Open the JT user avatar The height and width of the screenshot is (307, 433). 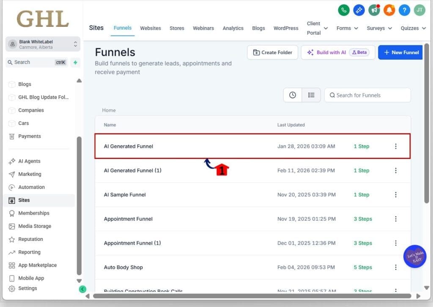point(419,10)
